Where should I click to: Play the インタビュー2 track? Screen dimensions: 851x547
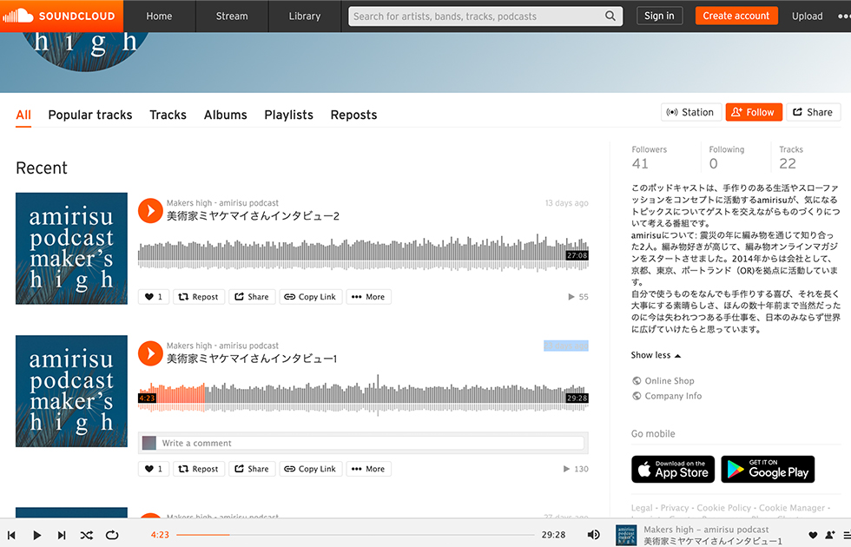(150, 210)
